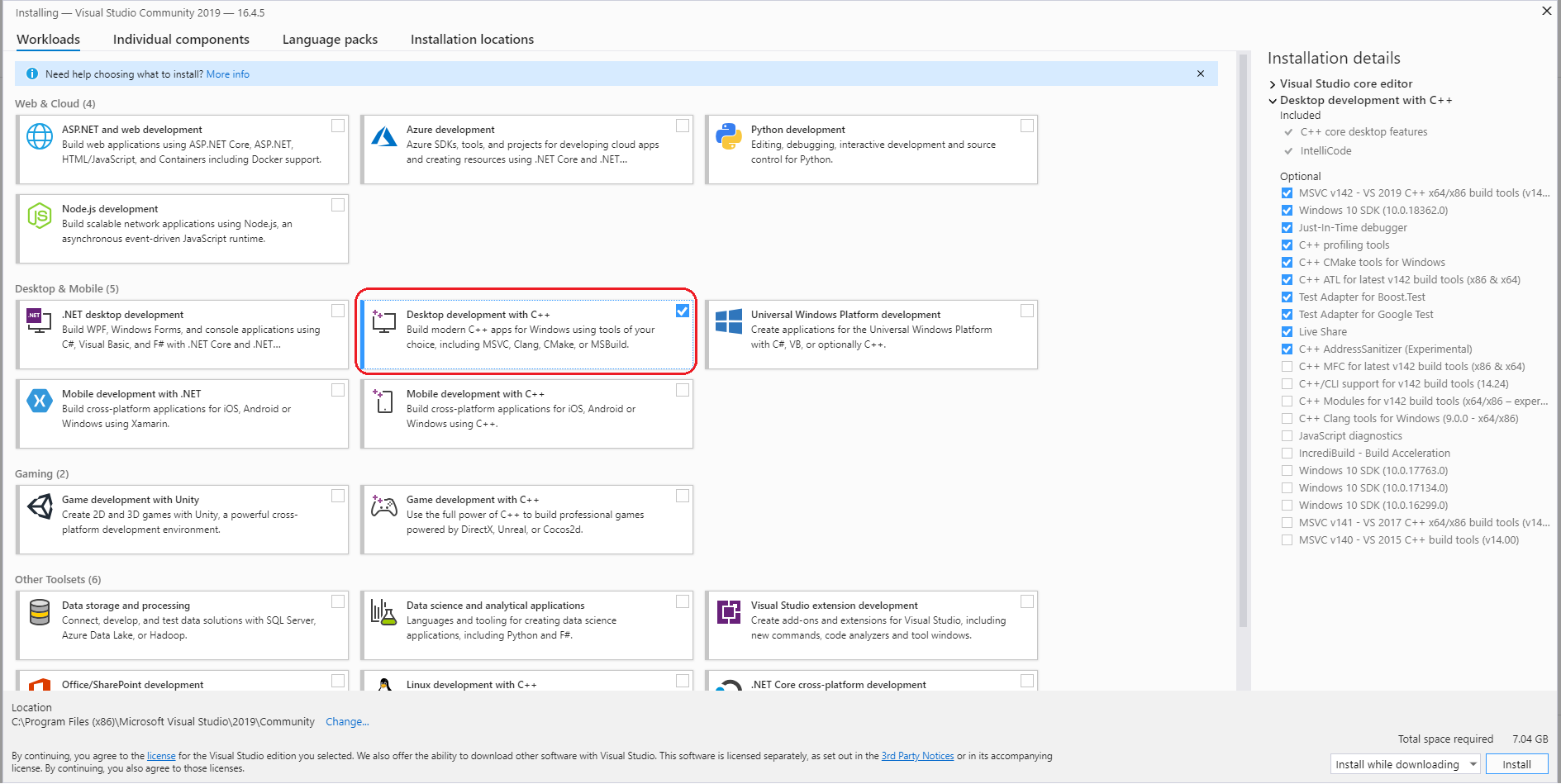Open the Individual components tab
This screenshot has width=1561, height=784.
[181, 39]
